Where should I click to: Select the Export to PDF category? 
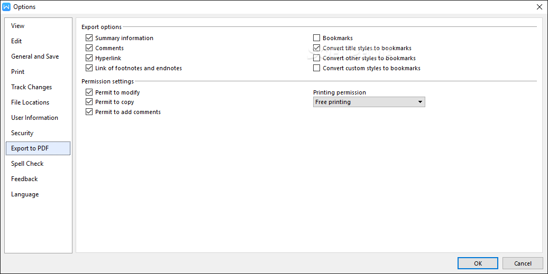tap(38, 148)
